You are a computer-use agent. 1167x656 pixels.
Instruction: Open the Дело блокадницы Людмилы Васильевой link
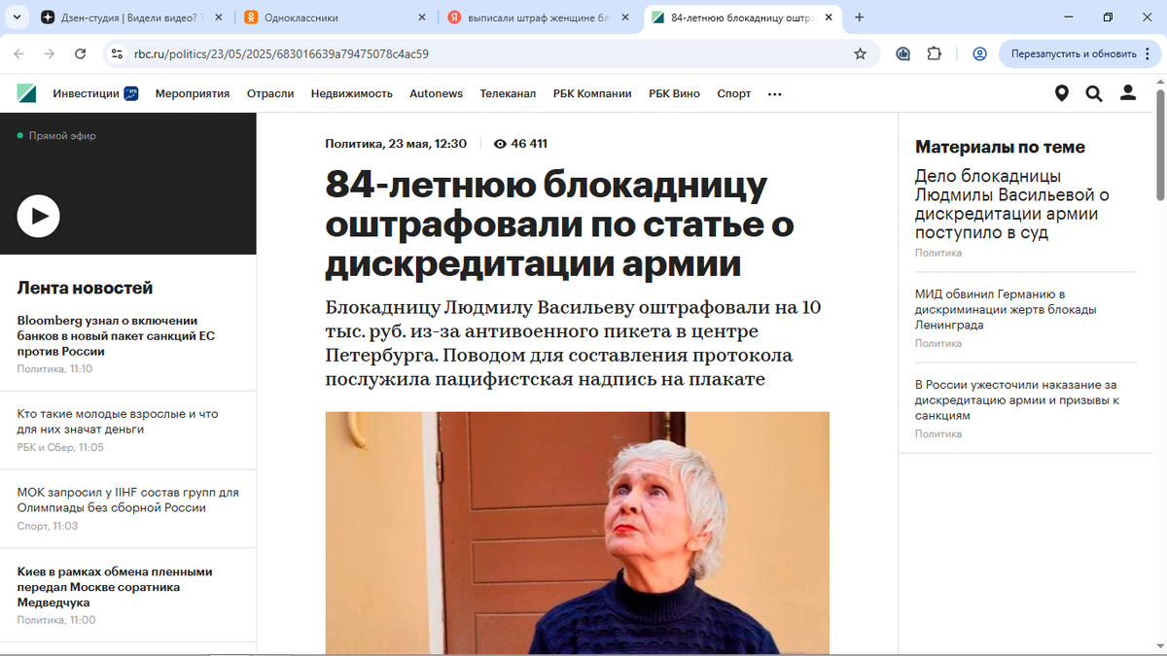pyautogui.click(x=1012, y=204)
